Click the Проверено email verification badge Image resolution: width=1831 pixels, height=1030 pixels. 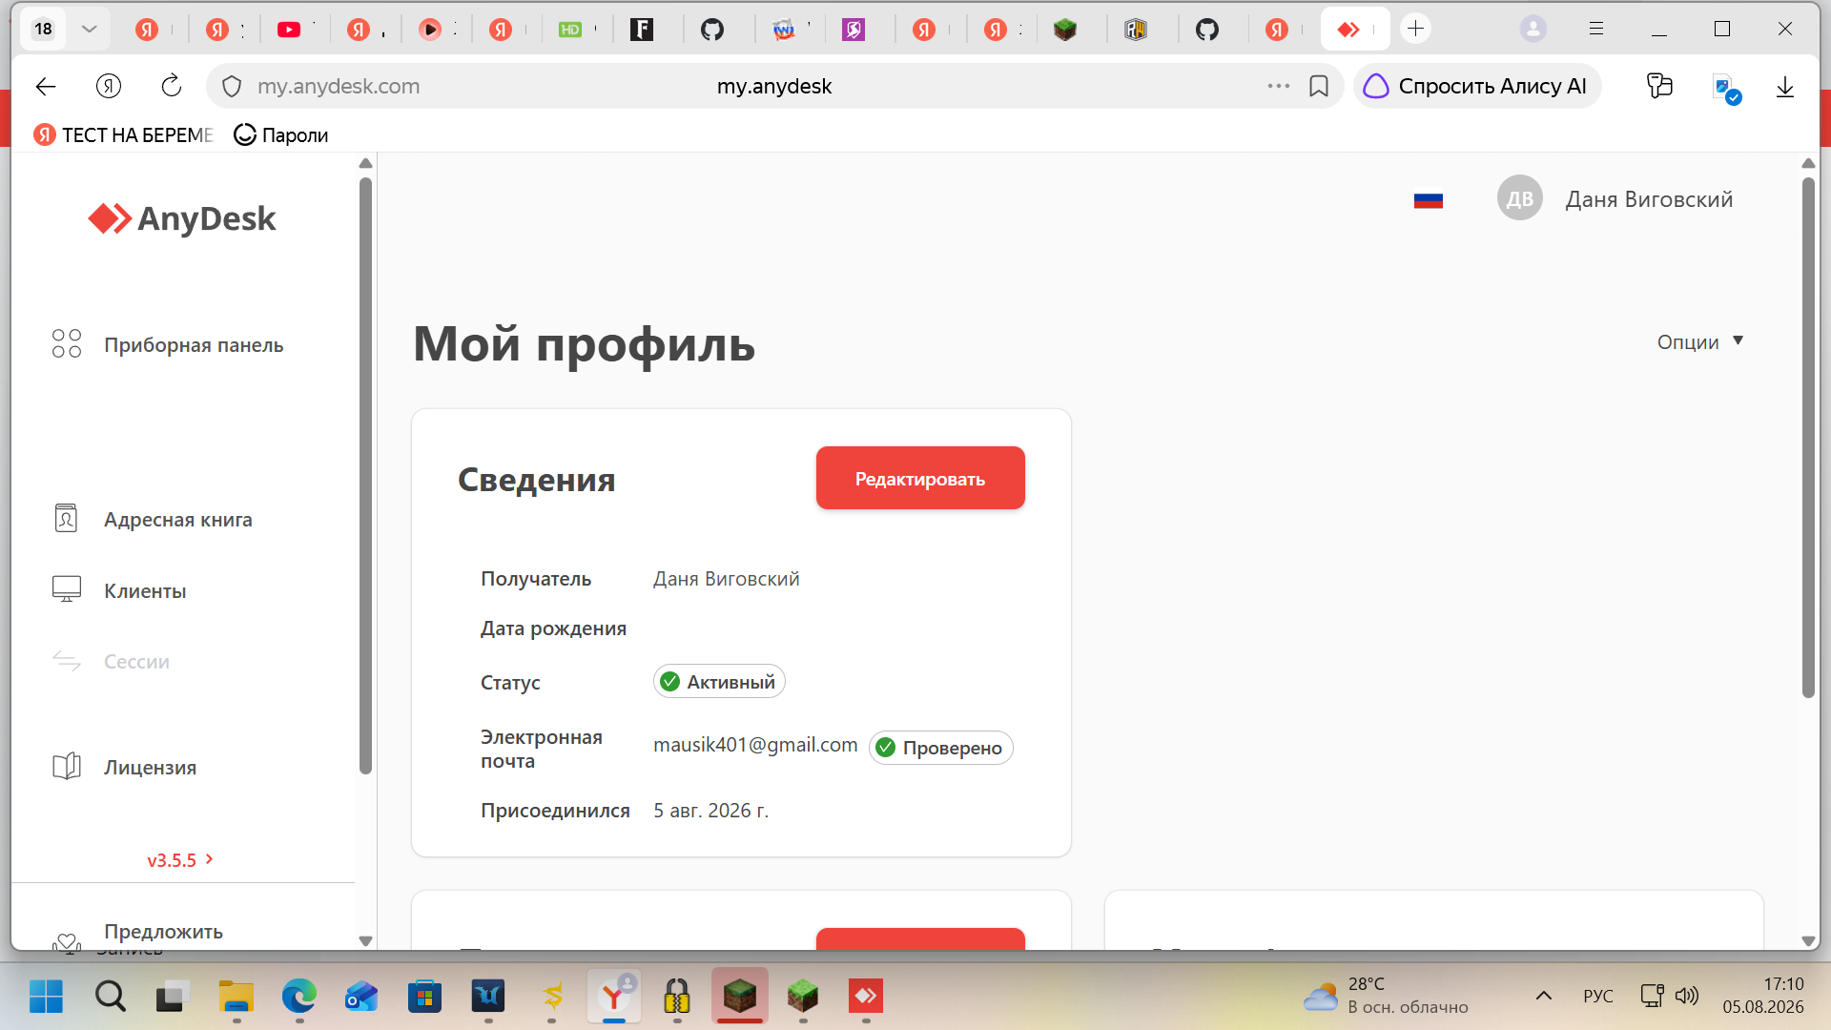point(940,748)
